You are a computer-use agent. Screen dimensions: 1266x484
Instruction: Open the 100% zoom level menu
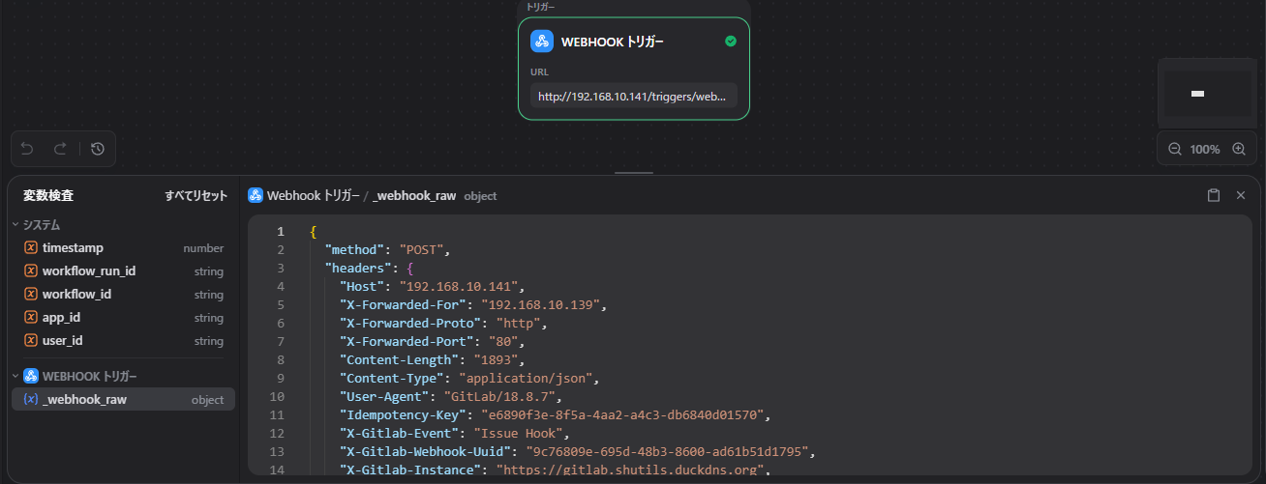pyautogui.click(x=1205, y=150)
